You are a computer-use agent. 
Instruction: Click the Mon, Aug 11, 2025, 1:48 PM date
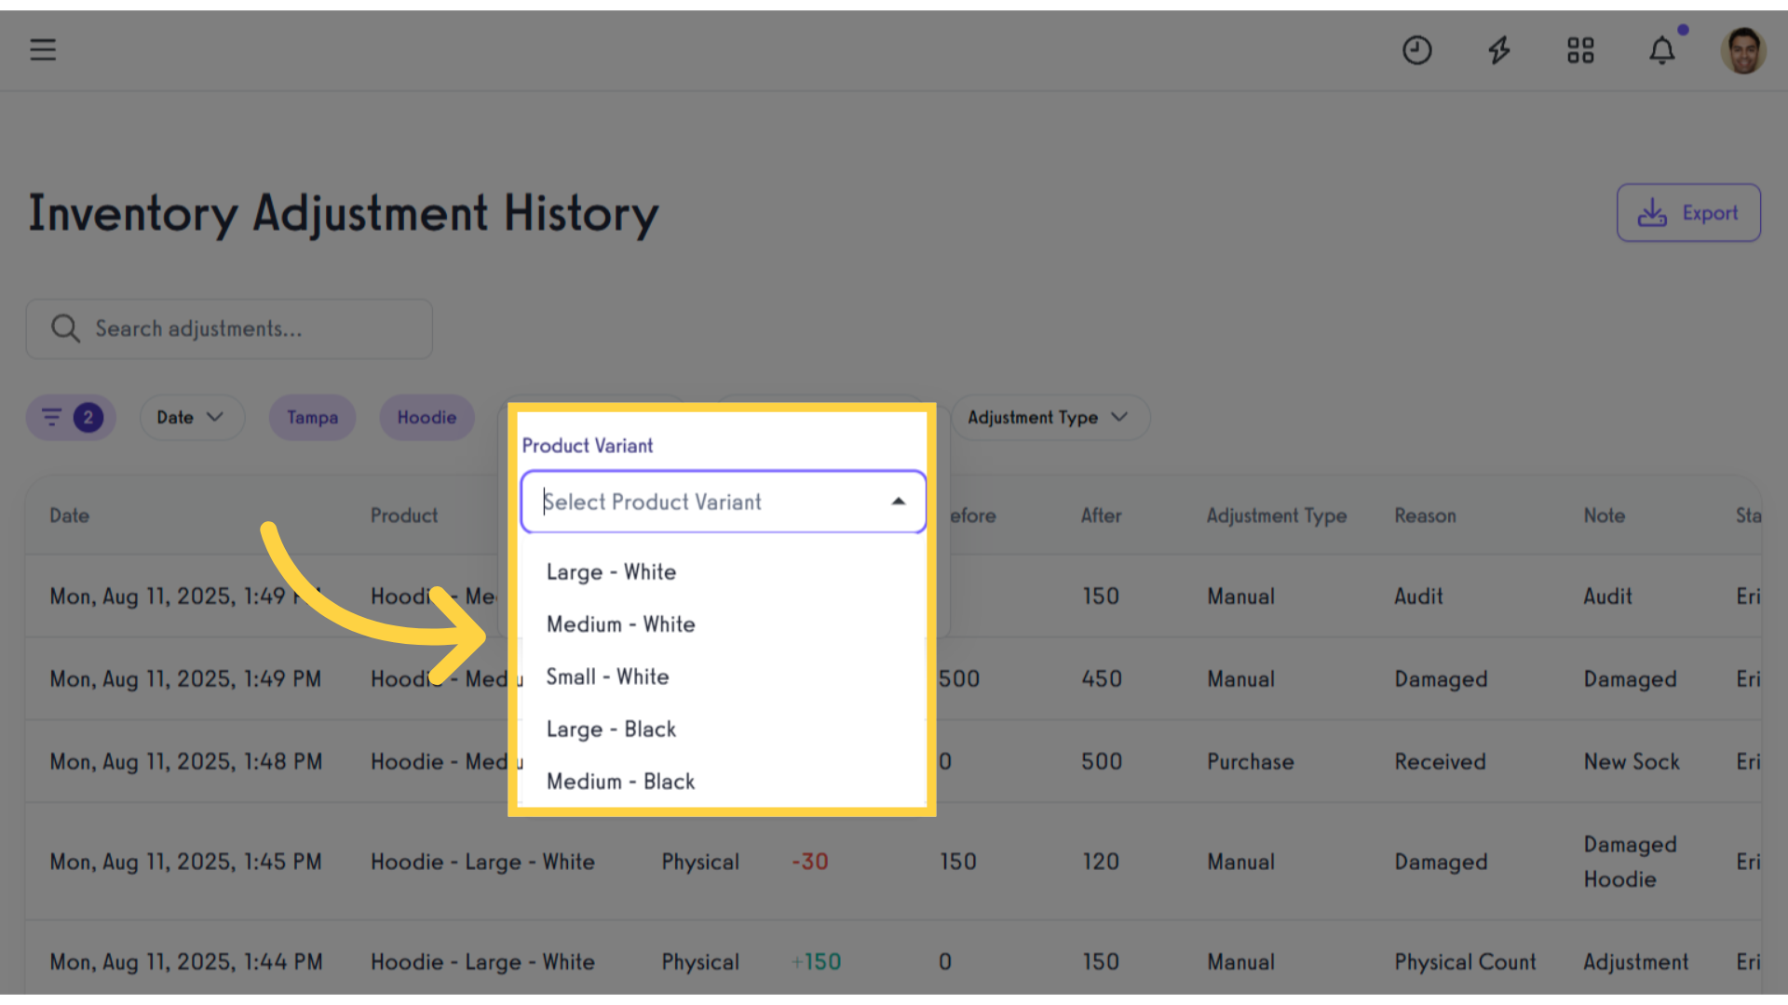(186, 762)
